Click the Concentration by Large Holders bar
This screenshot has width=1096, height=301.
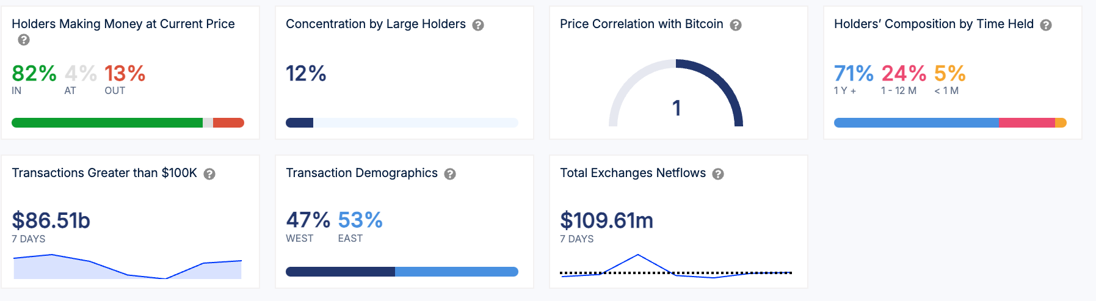pos(402,123)
